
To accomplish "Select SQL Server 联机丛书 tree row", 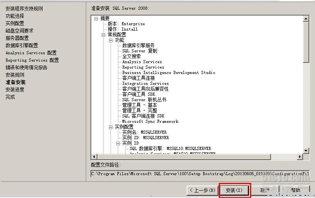I will pyautogui.click(x=144, y=100).
